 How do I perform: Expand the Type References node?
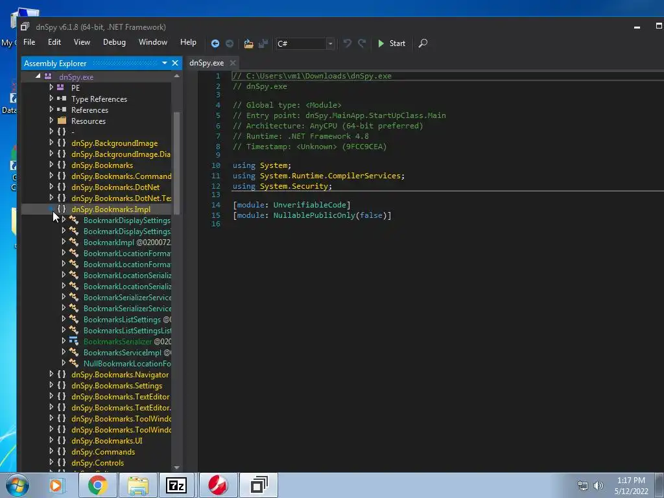(x=51, y=99)
